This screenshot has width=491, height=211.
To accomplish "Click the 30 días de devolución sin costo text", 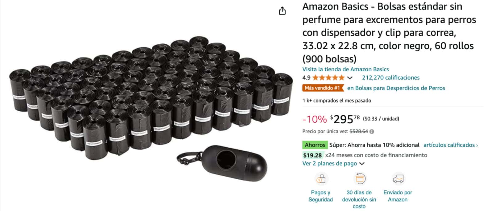I will click(359, 199).
